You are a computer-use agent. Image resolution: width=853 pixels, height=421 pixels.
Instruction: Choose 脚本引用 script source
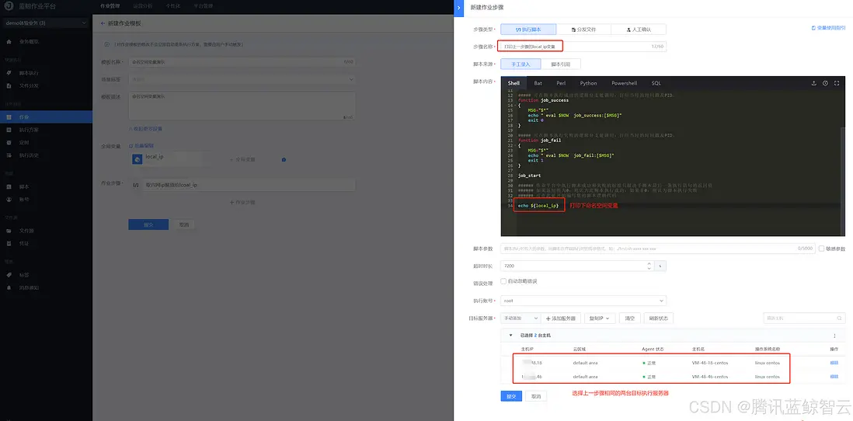(x=561, y=64)
